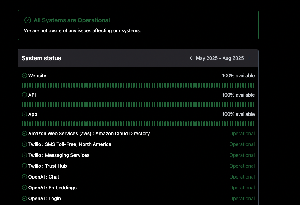Click the API status check icon
Image resolution: width=300 pixels, height=205 pixels.
[24, 95]
